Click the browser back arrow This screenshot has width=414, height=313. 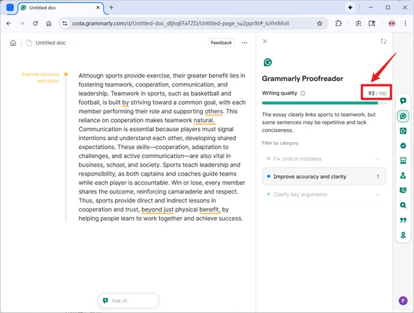9,23
